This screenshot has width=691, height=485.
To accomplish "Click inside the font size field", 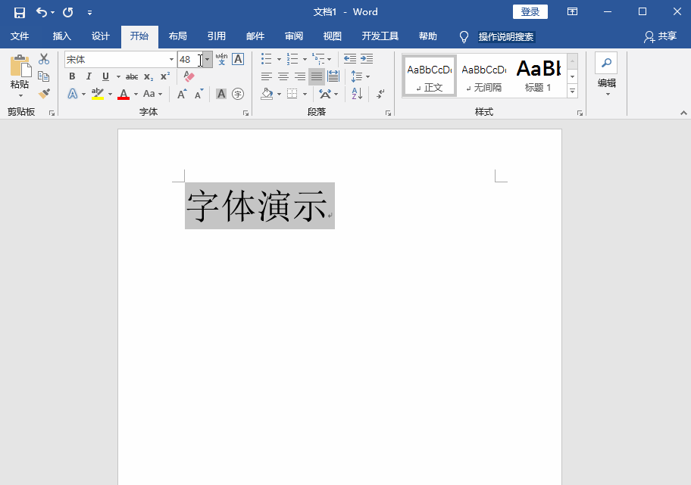I will [x=186, y=59].
